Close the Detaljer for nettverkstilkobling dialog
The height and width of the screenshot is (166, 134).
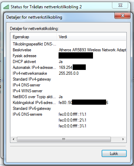click(x=122, y=15)
